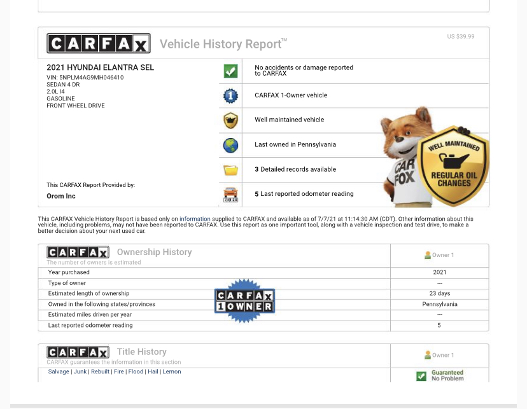This screenshot has height=409, width=527.
Task: Click '3 Detailed records available' text
Action: [x=295, y=170]
